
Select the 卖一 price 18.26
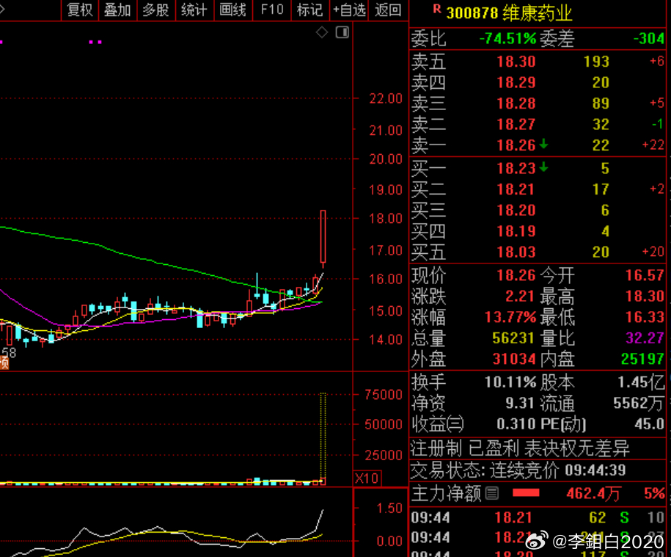(516, 145)
